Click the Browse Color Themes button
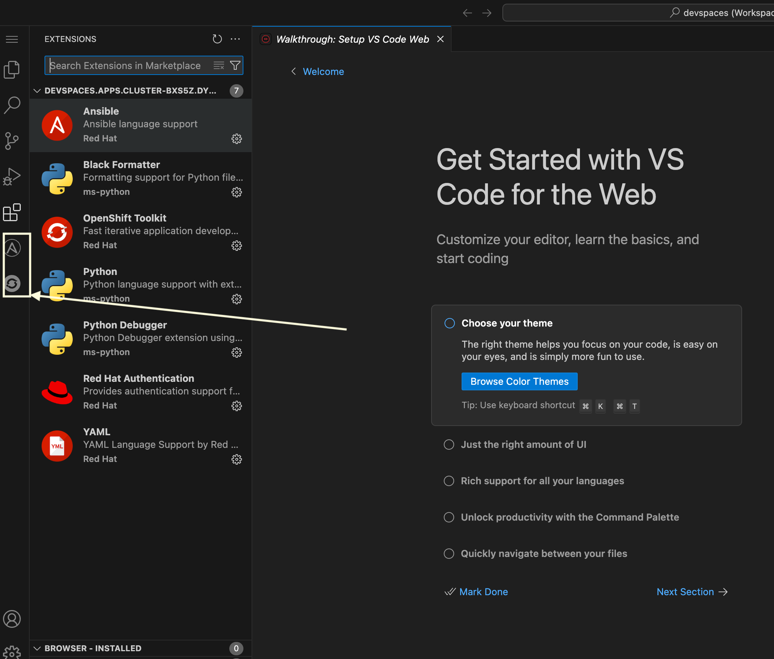Screen dimensions: 774x659 click(x=519, y=381)
